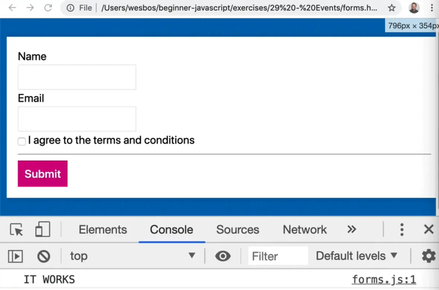This screenshot has width=439, height=290.
Task: Activate the inspect element picker
Action: 16,230
